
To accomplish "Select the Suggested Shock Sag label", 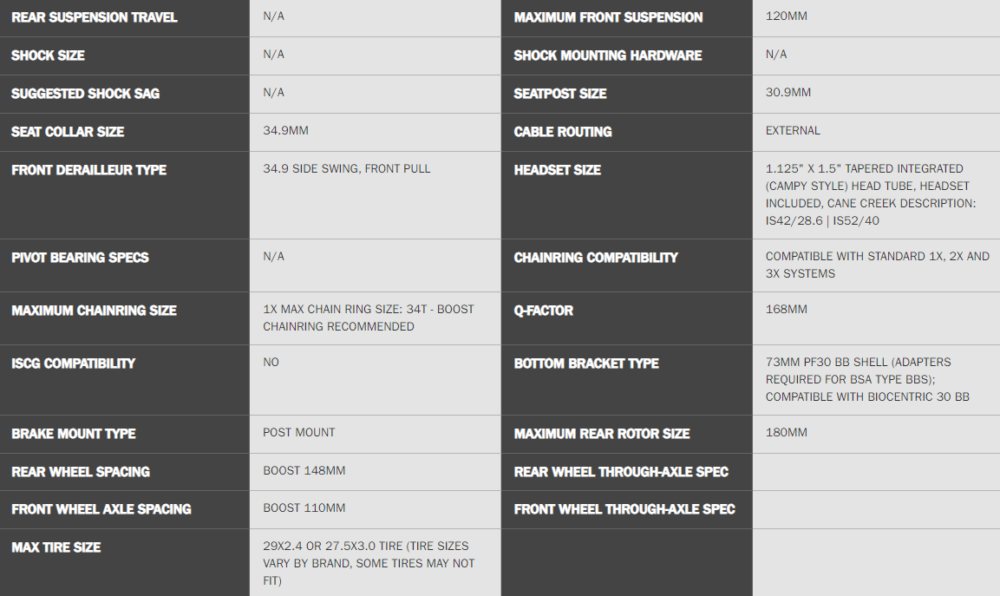I will [x=86, y=94].
